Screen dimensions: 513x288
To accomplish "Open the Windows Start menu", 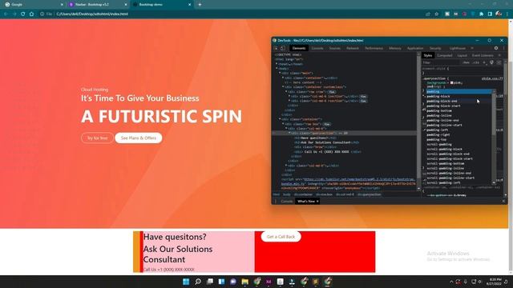I will (x=186, y=282).
